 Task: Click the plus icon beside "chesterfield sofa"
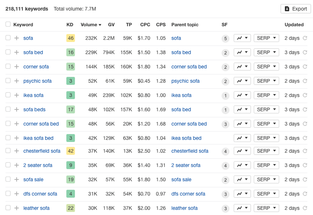pyautogui.click(x=17, y=151)
